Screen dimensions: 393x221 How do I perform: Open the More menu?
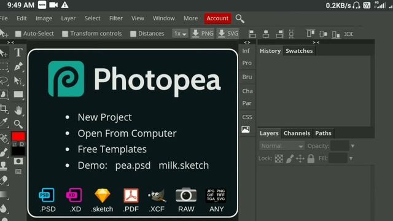190,18
